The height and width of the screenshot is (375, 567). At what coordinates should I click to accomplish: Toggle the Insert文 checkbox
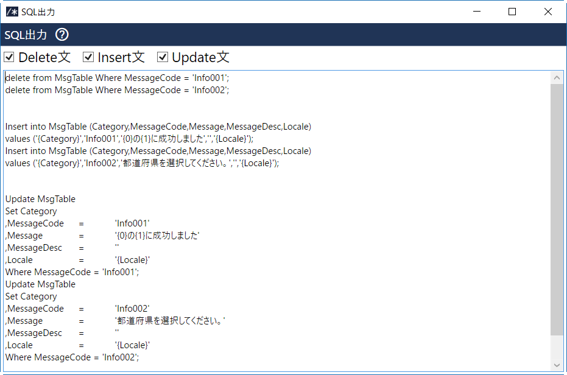(88, 57)
